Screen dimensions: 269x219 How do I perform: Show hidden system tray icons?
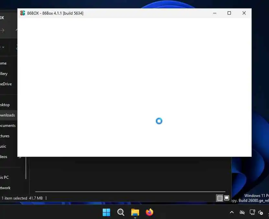pyautogui.click(x=231, y=212)
